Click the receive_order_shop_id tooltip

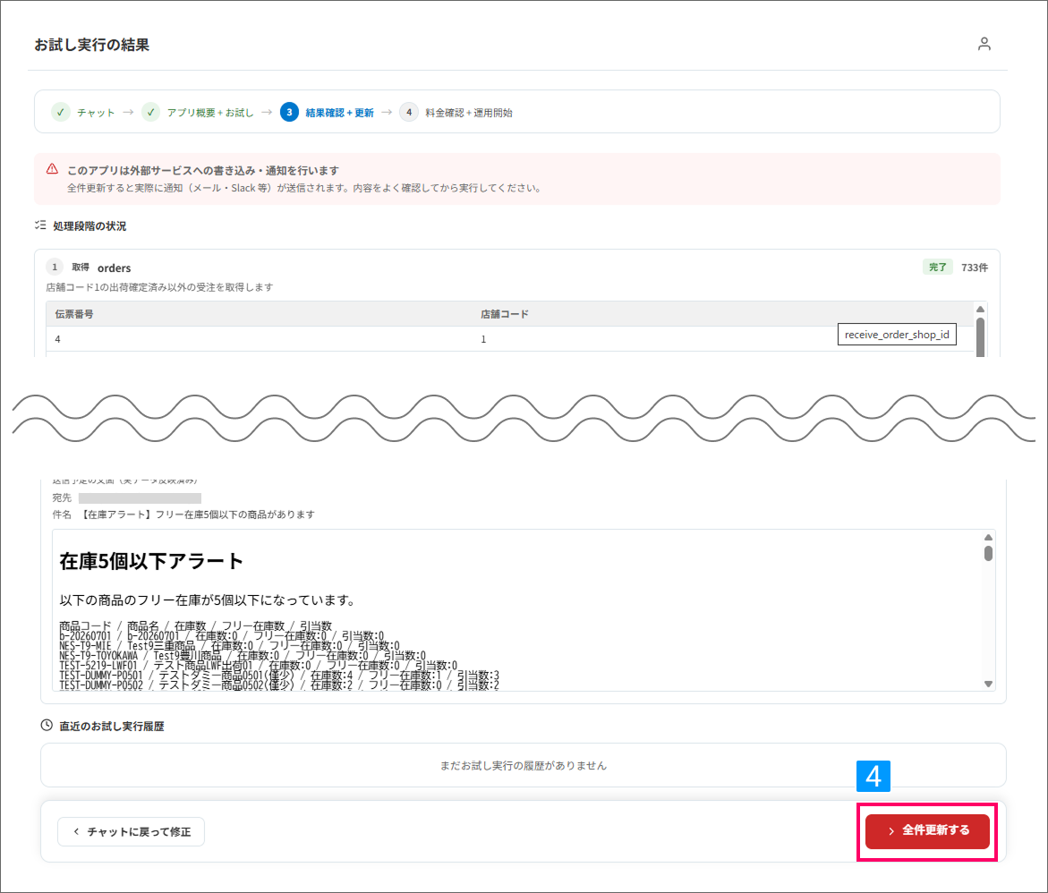coord(897,335)
